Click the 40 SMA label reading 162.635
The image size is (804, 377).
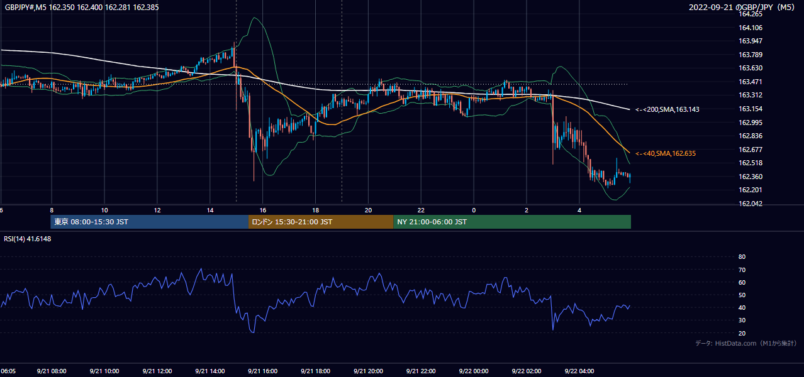click(665, 153)
